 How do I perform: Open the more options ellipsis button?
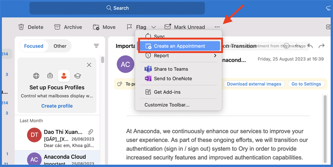click(217, 27)
